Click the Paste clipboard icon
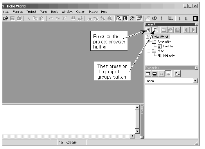Image resolution: width=205 pixels, height=149 pixels. coord(42,18)
